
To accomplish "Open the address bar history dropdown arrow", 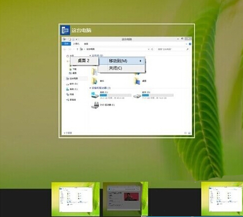I will coord(149,49).
